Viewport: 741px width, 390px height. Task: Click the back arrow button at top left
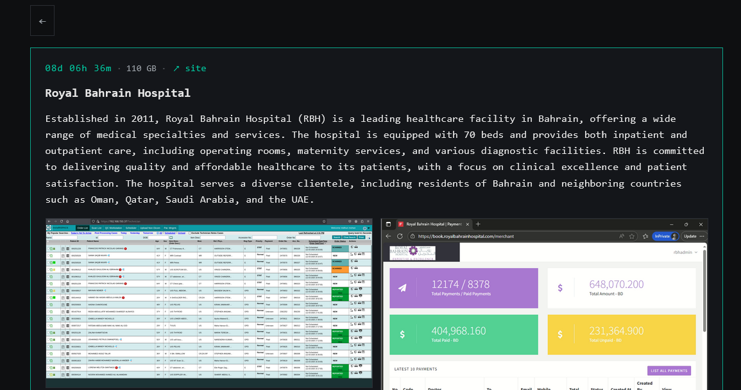(x=42, y=21)
